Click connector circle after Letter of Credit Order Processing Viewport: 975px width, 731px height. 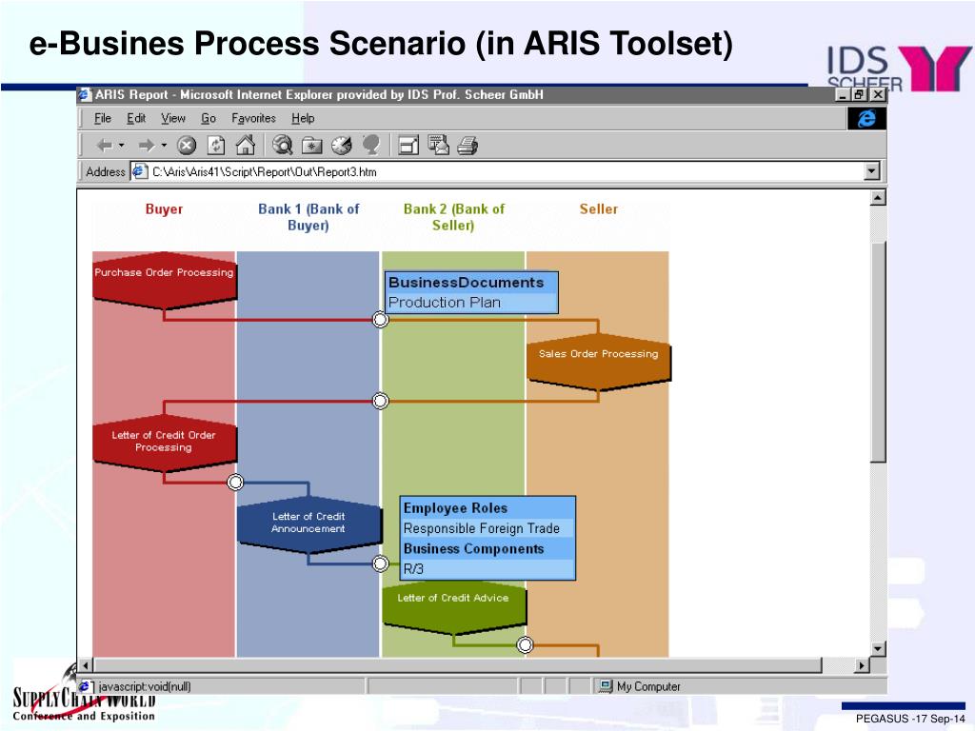tap(236, 483)
